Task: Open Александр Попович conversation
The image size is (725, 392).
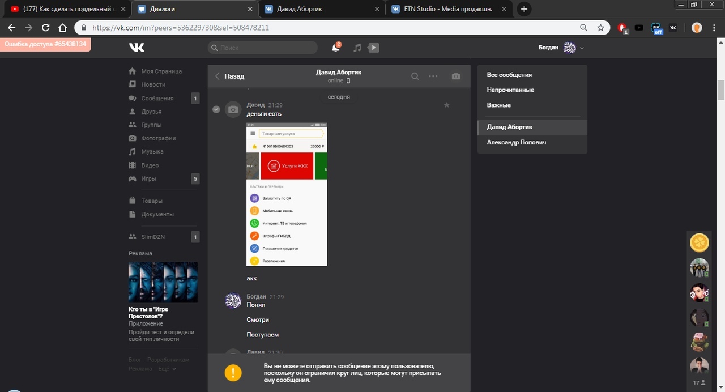Action: coord(516,143)
